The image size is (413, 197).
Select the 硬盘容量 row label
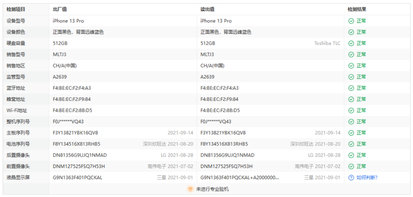[x=16, y=43]
